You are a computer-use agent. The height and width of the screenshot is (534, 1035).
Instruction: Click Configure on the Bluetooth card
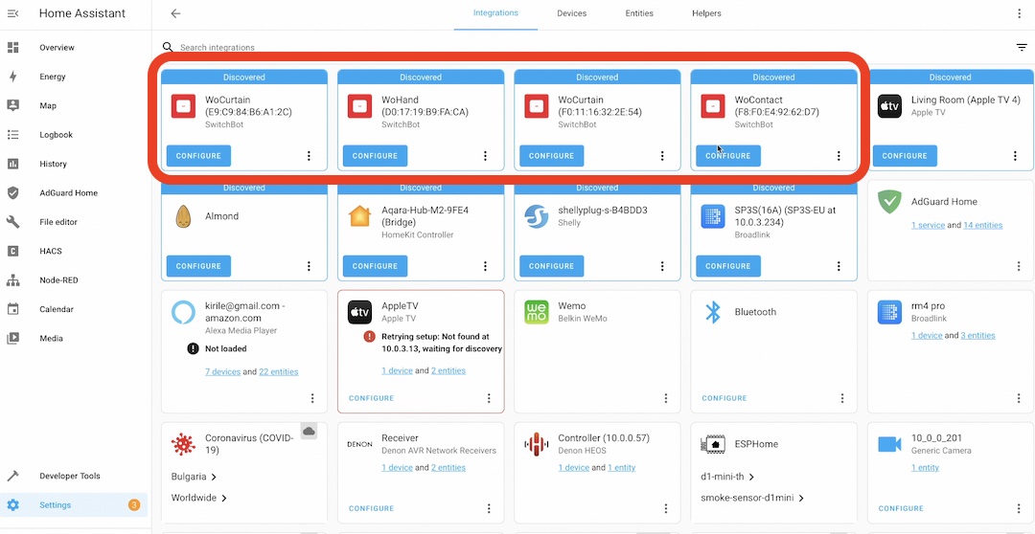(724, 398)
